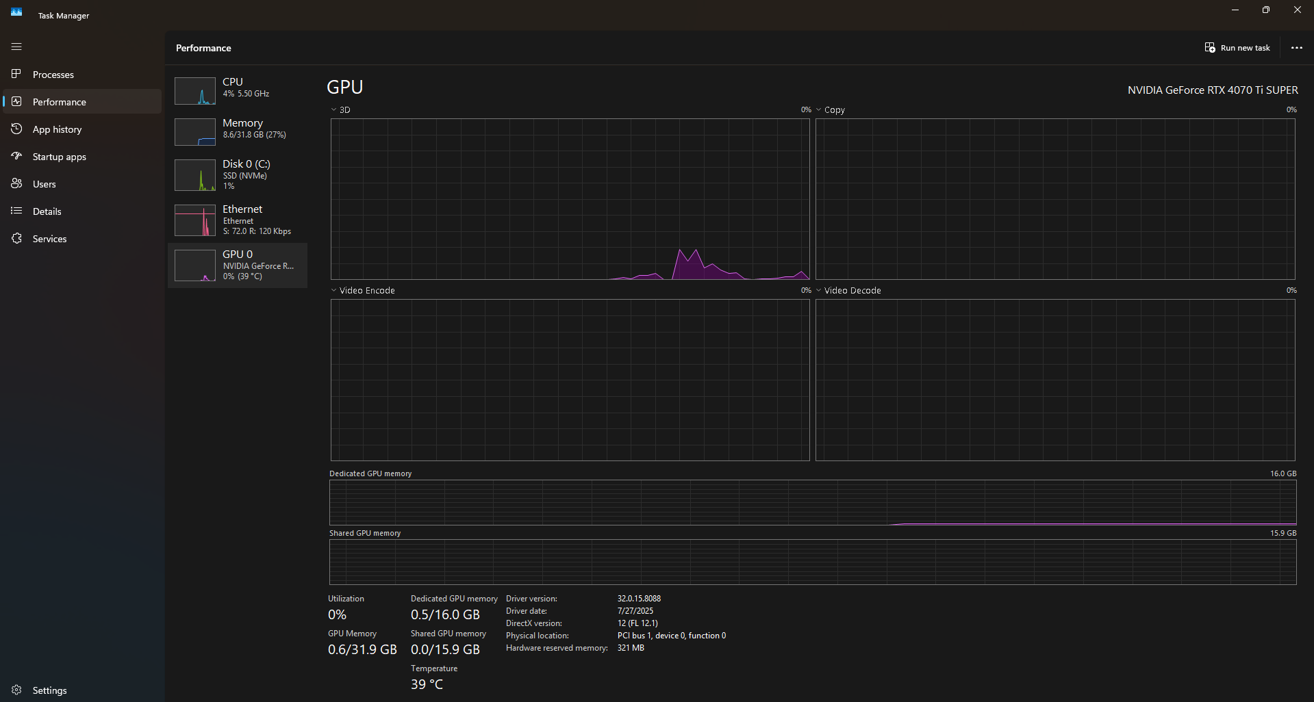1314x702 pixels.
Task: Open the Video Encode graph engine dropdown
Action: (x=333, y=290)
